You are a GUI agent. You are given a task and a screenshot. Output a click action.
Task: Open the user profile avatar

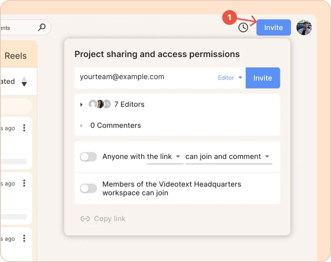[304, 27]
